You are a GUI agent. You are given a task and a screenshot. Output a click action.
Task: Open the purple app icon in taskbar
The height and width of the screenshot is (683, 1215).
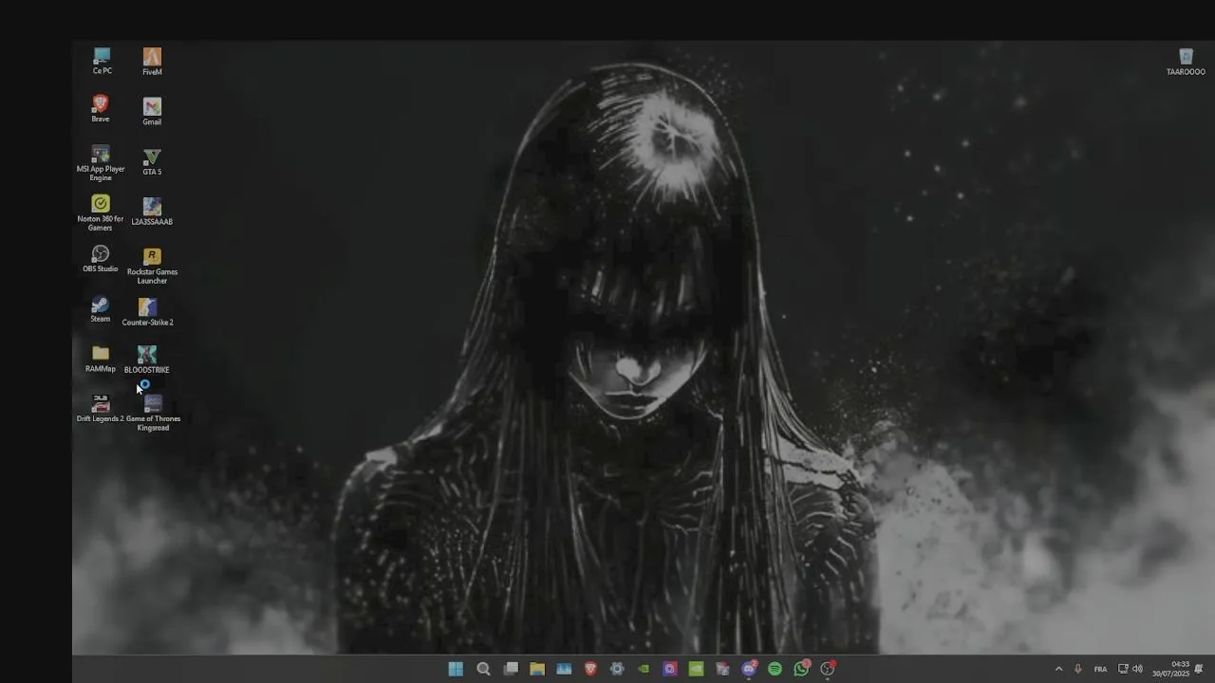pos(670,669)
